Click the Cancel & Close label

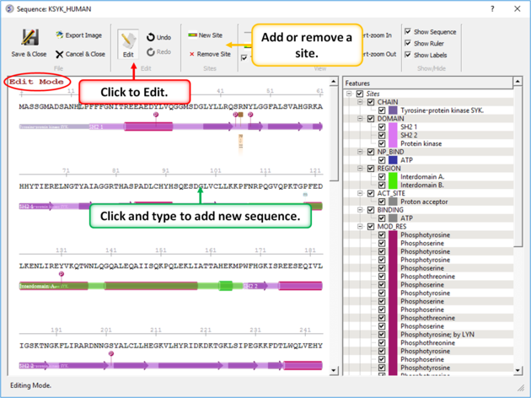[85, 54]
